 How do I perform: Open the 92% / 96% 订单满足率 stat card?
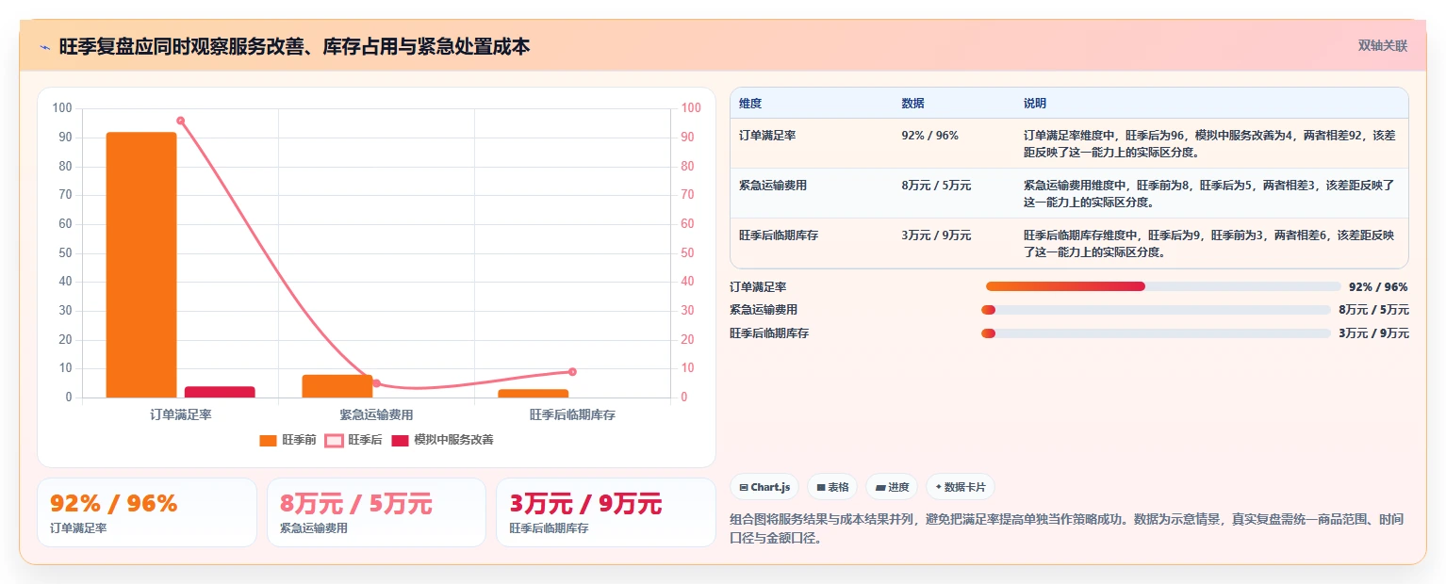pyautogui.click(x=147, y=512)
